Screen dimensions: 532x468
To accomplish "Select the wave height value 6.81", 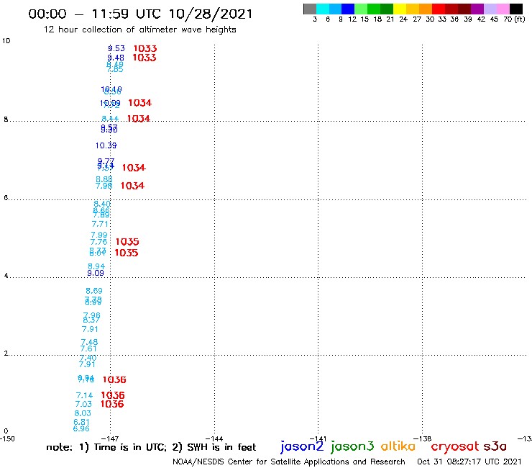I will 81,422.
